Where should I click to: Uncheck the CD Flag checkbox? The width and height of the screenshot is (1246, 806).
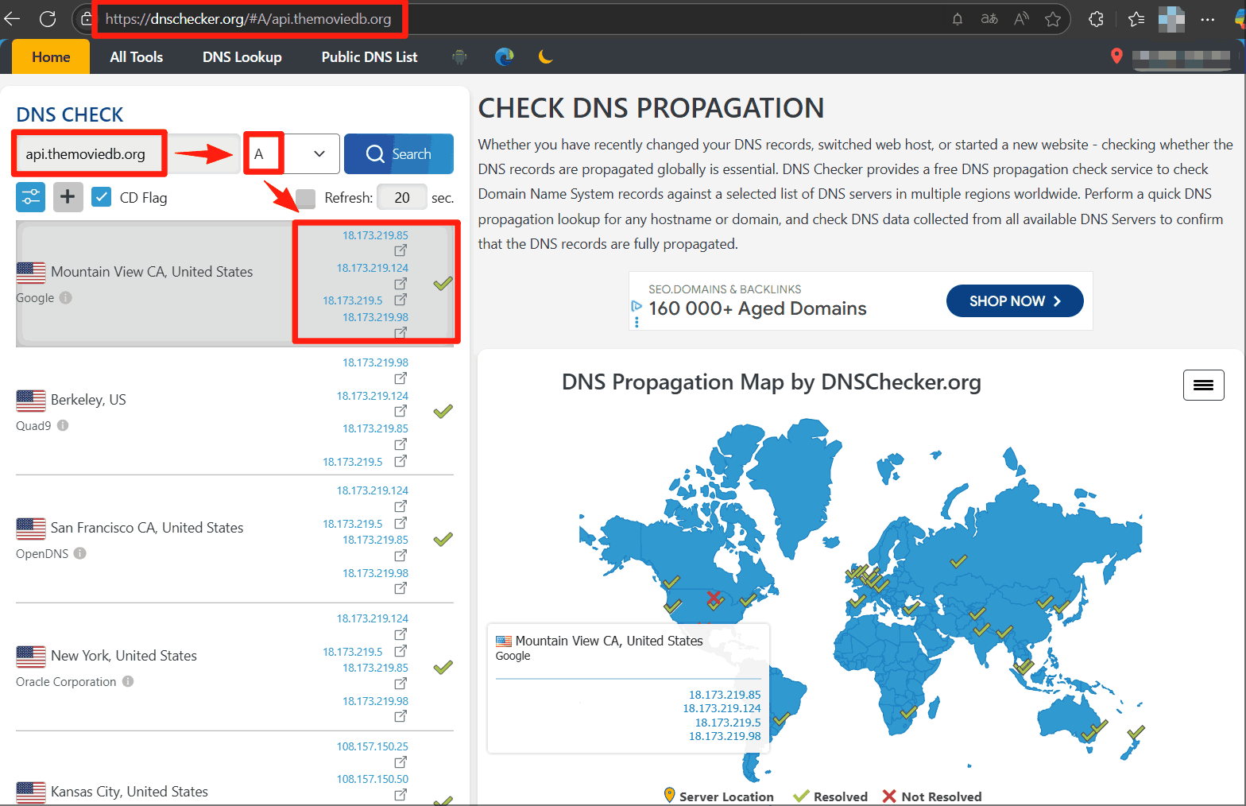[x=101, y=197]
